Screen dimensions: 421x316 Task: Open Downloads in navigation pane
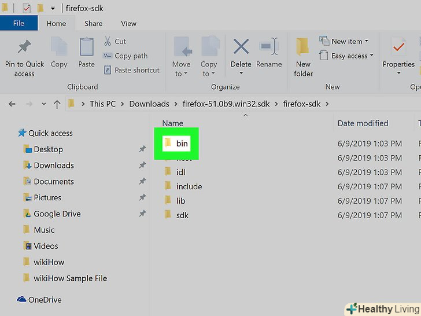[x=49, y=166]
